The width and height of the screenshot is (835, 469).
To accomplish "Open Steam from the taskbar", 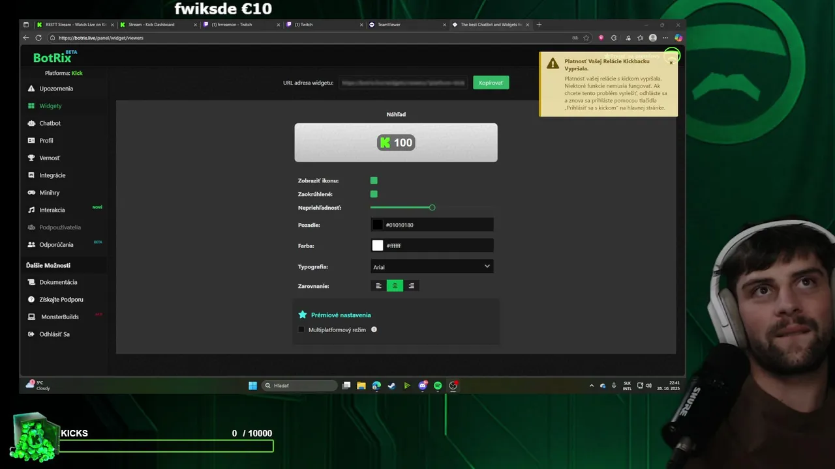I will (x=391, y=386).
